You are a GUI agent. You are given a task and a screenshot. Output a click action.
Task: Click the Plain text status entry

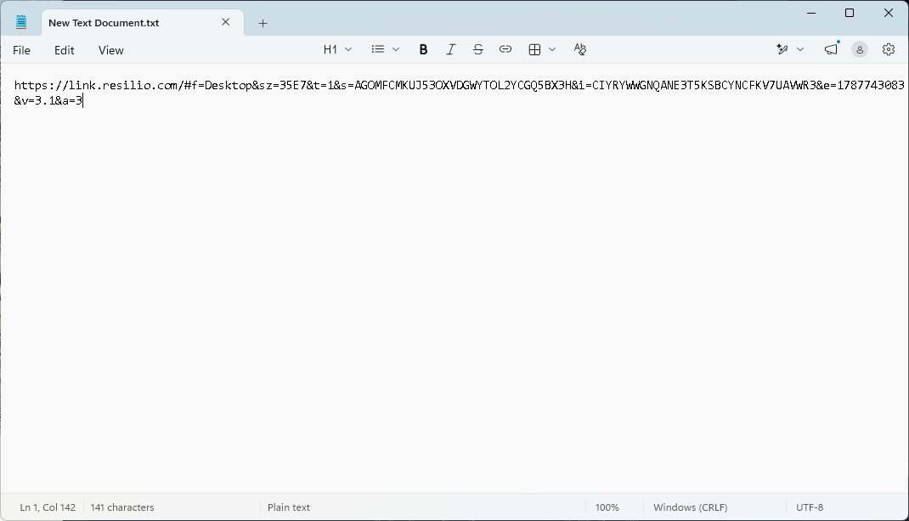click(x=289, y=507)
